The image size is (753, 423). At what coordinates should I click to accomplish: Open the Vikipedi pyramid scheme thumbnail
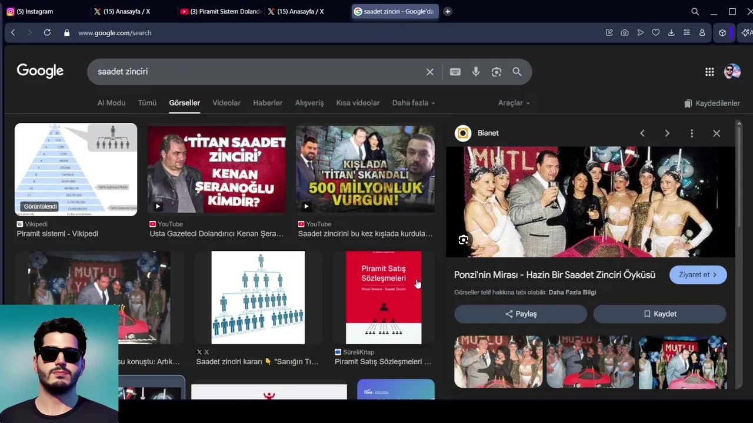coord(76,169)
